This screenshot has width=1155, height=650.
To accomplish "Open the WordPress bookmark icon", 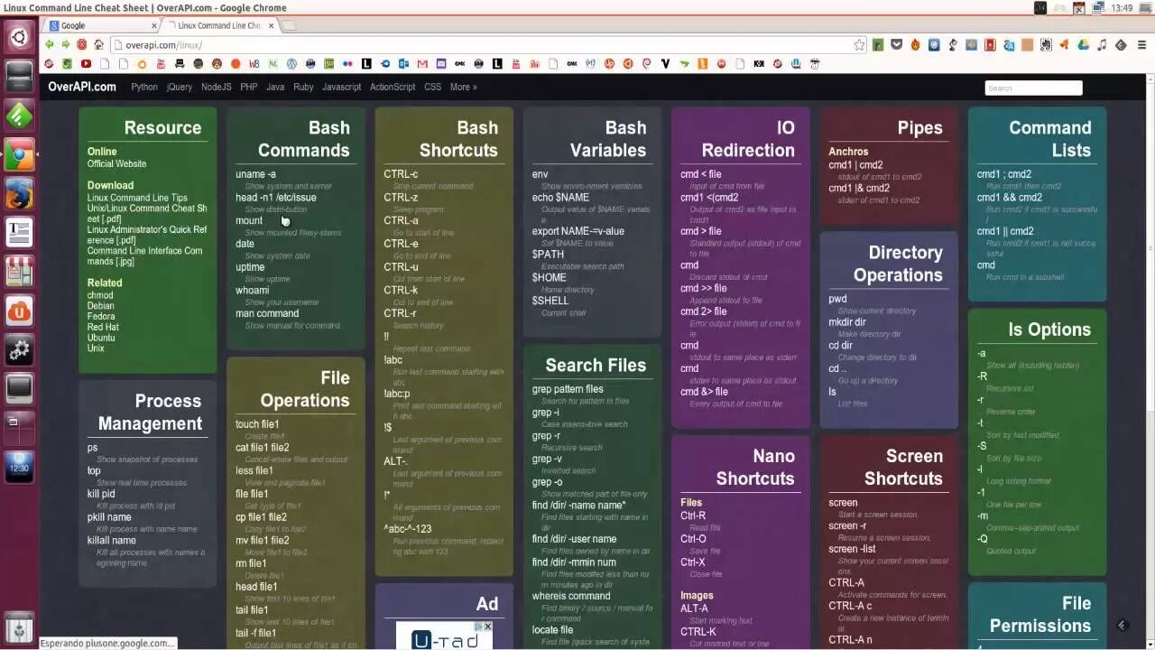I will point(292,64).
